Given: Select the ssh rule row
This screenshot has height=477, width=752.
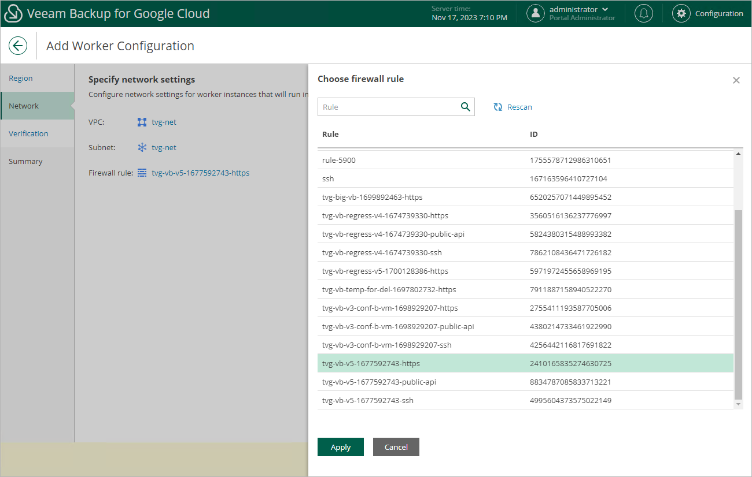Looking at the screenshot, I should pyautogui.click(x=525, y=178).
